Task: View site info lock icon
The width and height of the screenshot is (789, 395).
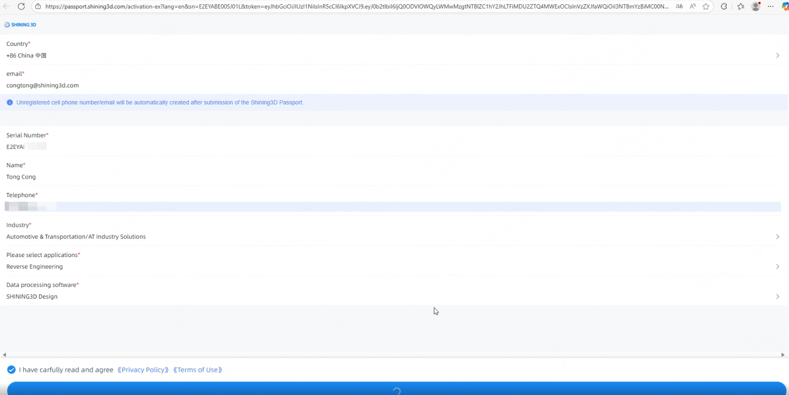Action: pyautogui.click(x=38, y=7)
